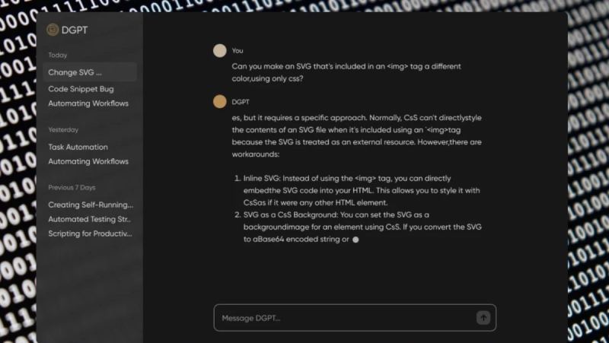Open the "Change SVG ..." chat
Screen dimensions: 609x343
tap(75, 73)
